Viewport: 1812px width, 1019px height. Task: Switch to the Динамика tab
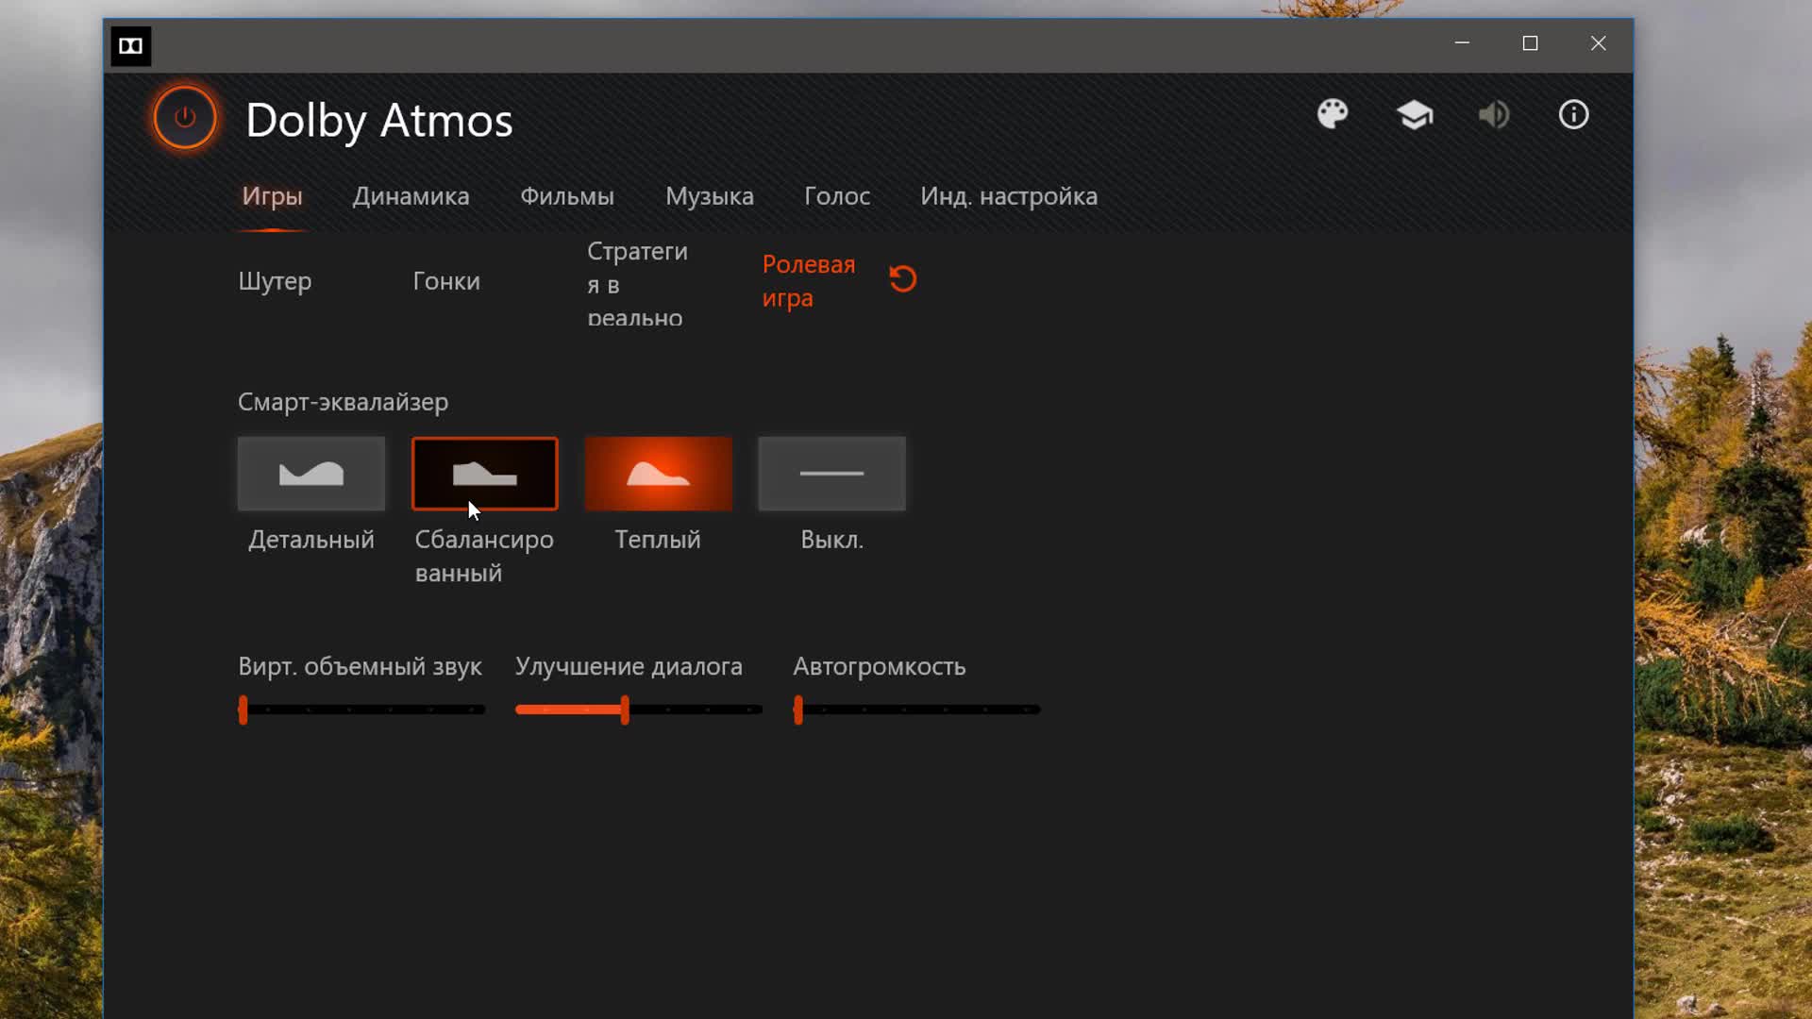(x=411, y=196)
